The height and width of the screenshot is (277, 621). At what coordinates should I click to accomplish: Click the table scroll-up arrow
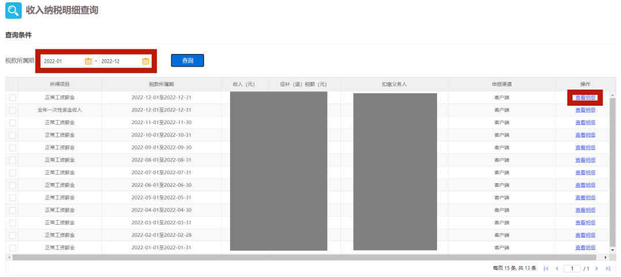point(612,94)
